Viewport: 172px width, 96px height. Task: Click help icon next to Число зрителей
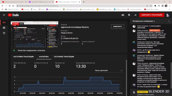coord(25,63)
